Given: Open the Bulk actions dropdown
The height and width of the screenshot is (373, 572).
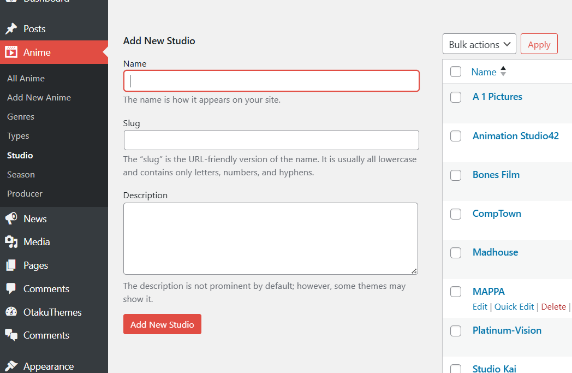Looking at the screenshot, I should pos(479,44).
